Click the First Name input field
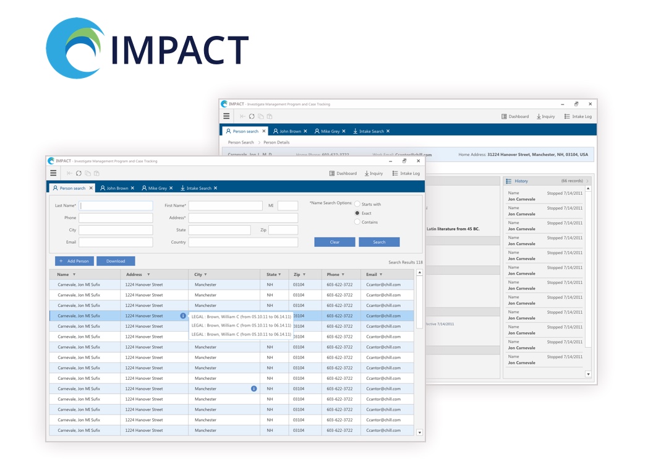 coord(226,205)
